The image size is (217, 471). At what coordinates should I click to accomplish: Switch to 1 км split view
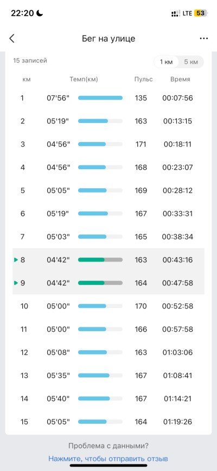166,62
